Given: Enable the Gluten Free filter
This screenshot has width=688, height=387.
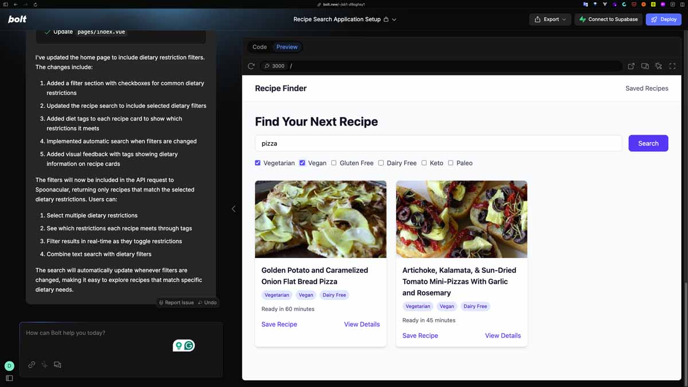Looking at the screenshot, I should click(333, 163).
